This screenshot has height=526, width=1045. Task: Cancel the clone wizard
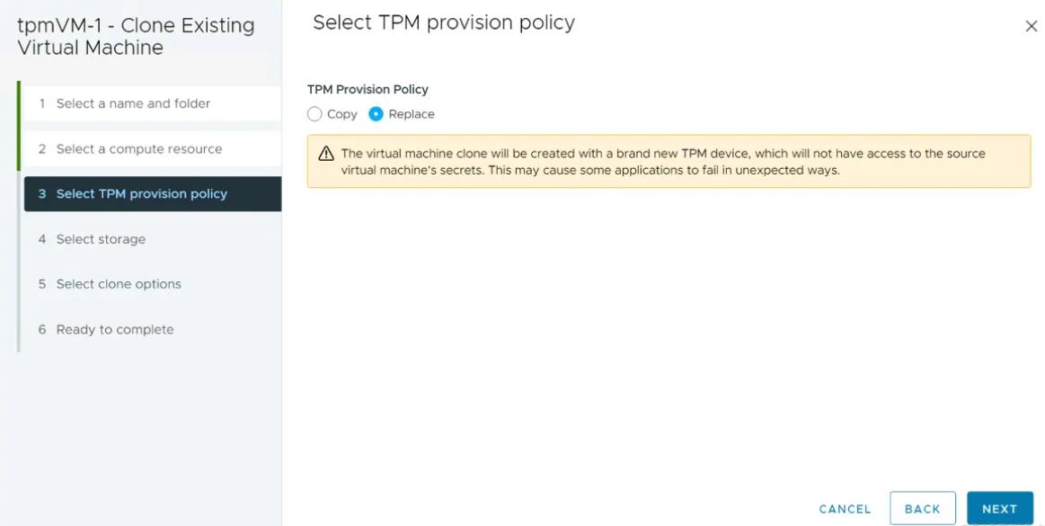tap(845, 509)
